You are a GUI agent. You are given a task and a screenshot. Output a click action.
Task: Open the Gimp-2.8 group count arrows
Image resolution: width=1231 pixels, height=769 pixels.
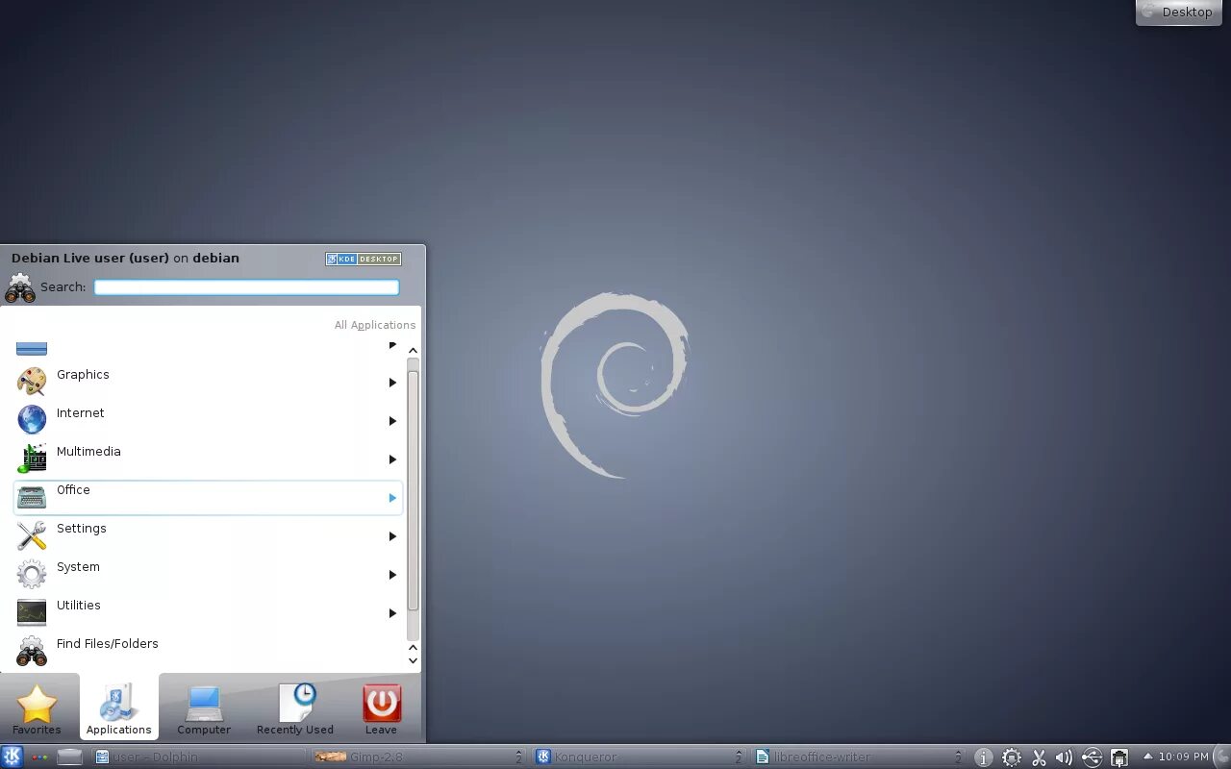coord(519,757)
